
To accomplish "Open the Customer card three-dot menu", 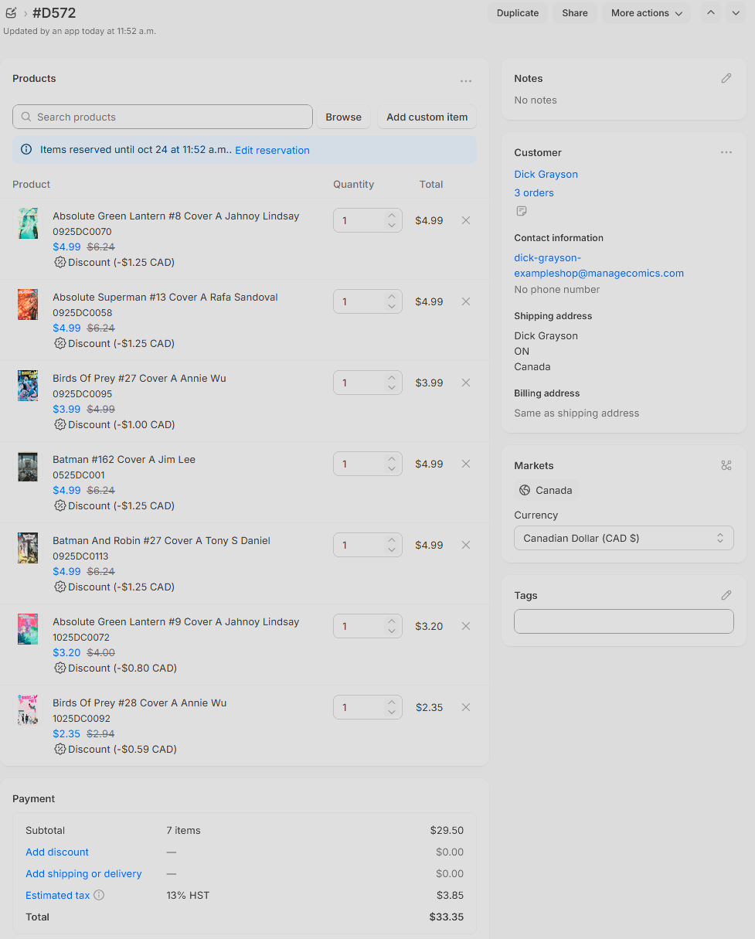I will click(726, 152).
